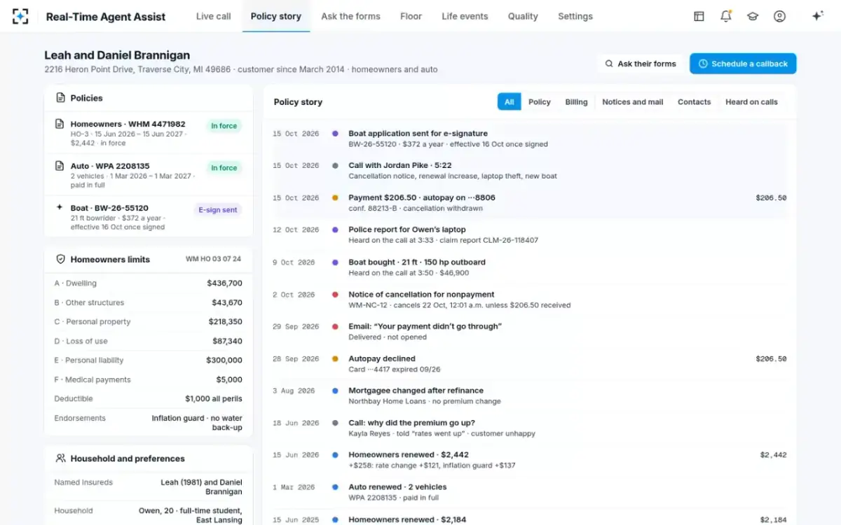841x525 pixels.
Task: Open the Boat BW-26-55120 policy card
Action: point(149,217)
